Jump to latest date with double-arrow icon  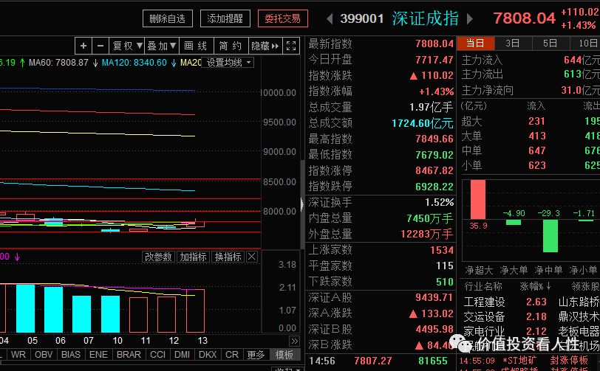pyautogui.click(x=294, y=341)
